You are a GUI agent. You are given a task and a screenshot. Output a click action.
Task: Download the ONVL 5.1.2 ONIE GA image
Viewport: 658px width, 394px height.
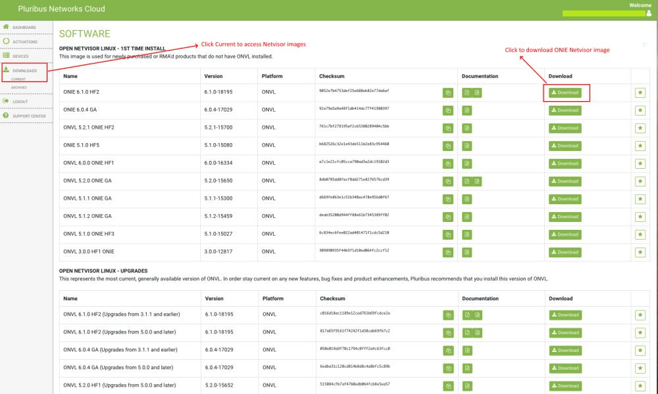coord(565,217)
